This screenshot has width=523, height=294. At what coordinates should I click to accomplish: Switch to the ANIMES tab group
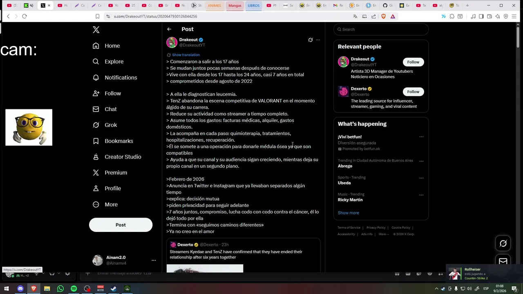coord(214,5)
